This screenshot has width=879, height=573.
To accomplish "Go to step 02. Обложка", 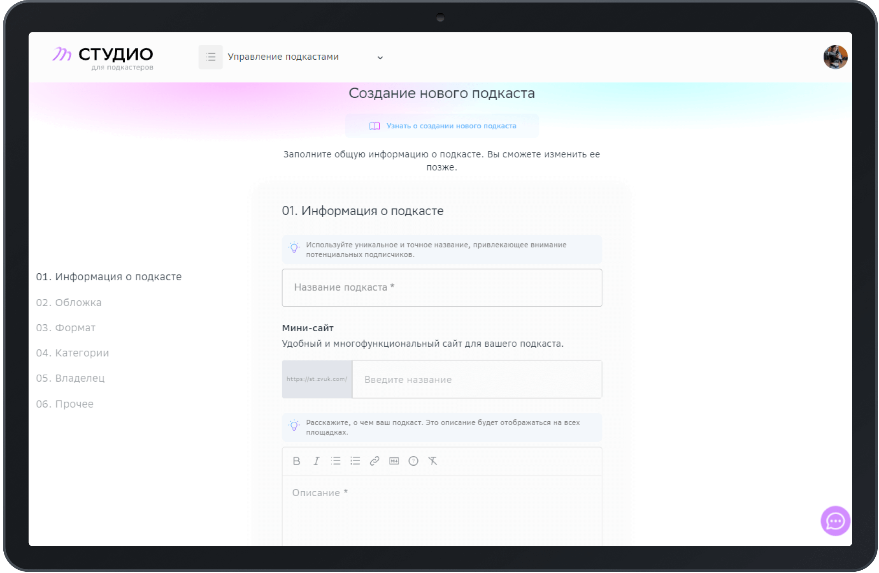I will point(69,303).
